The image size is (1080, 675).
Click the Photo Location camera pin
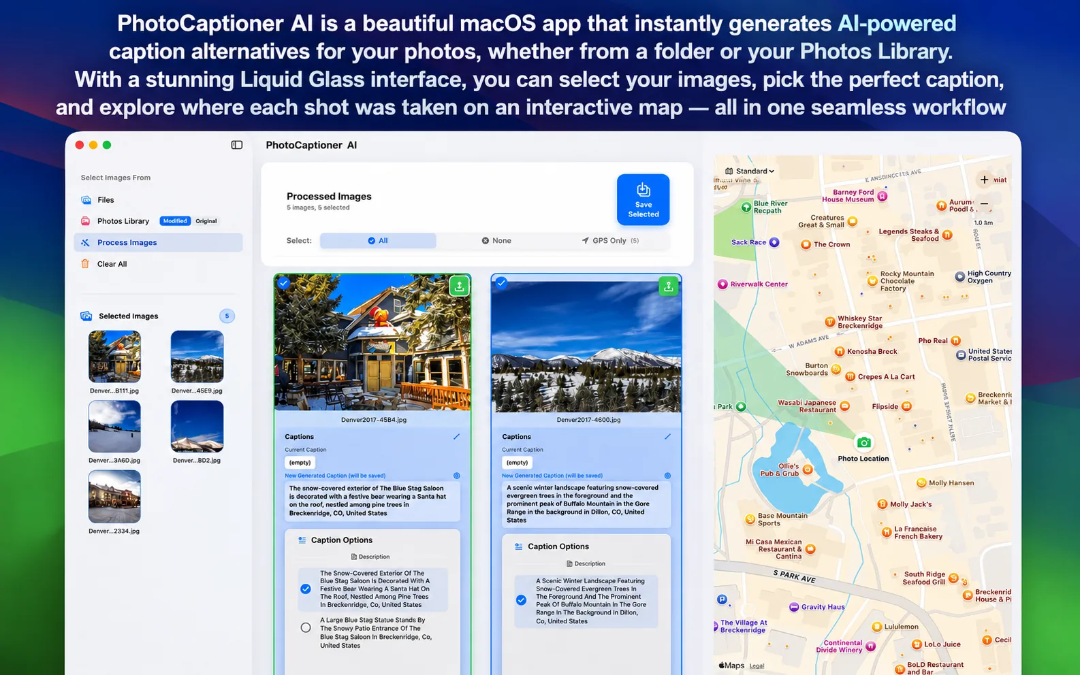tap(863, 442)
